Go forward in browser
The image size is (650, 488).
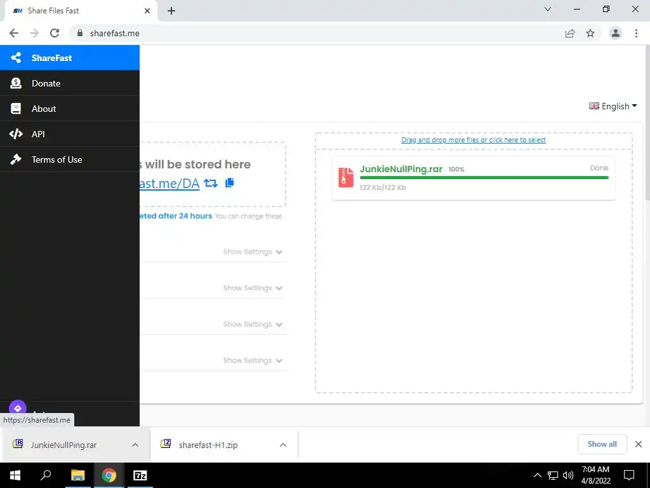[34, 33]
